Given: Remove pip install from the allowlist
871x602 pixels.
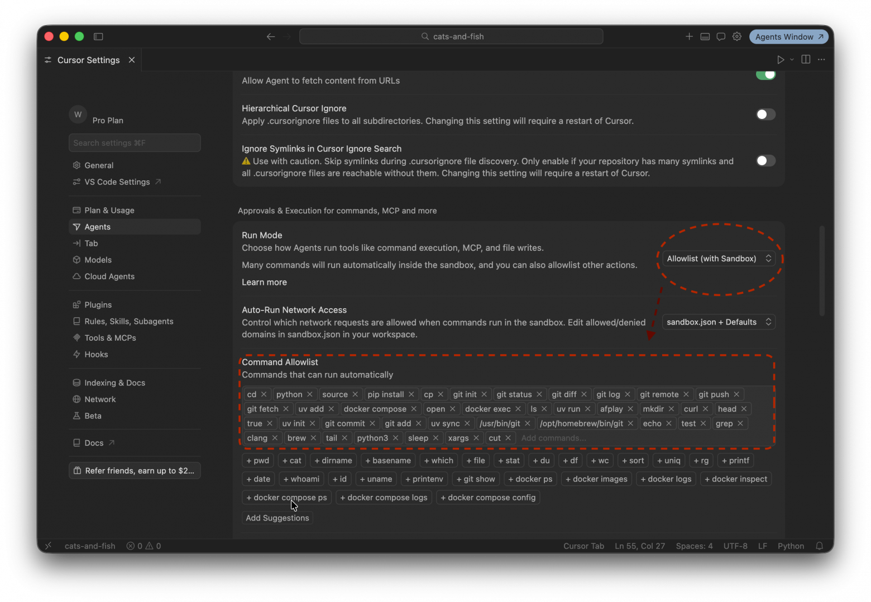Looking at the screenshot, I should [x=411, y=394].
